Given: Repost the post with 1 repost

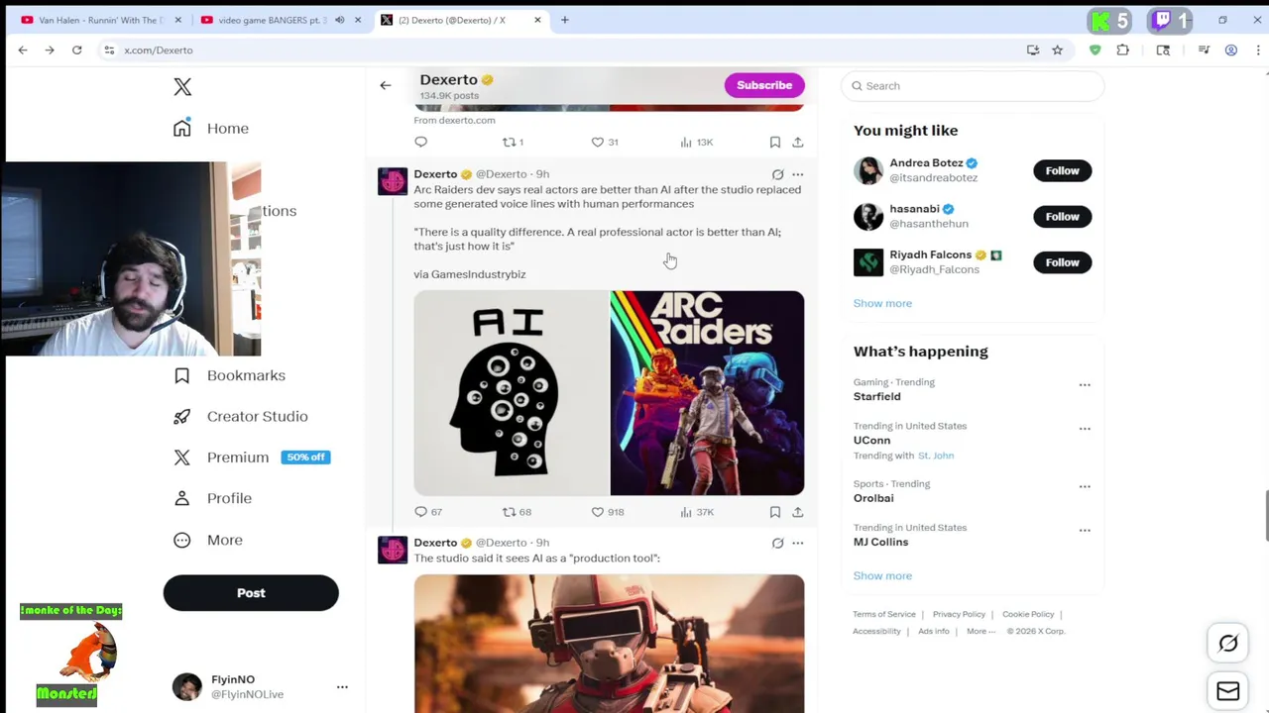Looking at the screenshot, I should coord(512,142).
